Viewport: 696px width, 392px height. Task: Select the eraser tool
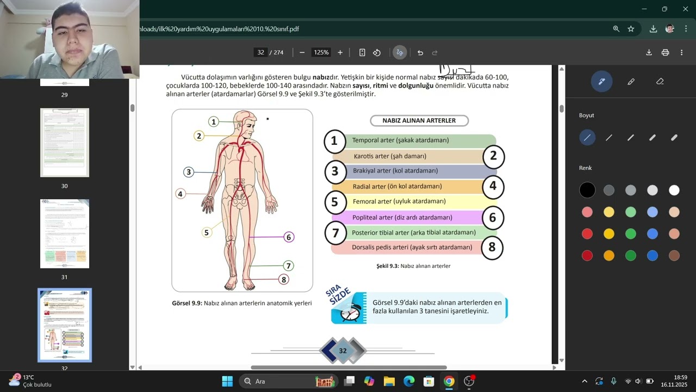[x=660, y=81]
